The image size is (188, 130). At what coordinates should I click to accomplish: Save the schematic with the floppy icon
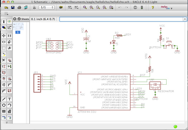(13, 7)
